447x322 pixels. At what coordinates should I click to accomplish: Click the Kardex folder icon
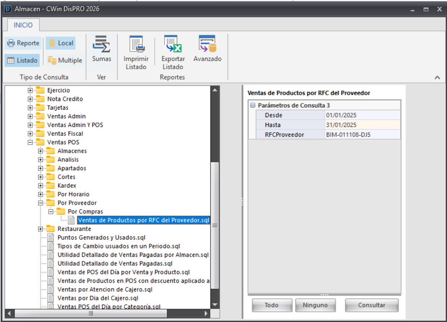click(51, 185)
